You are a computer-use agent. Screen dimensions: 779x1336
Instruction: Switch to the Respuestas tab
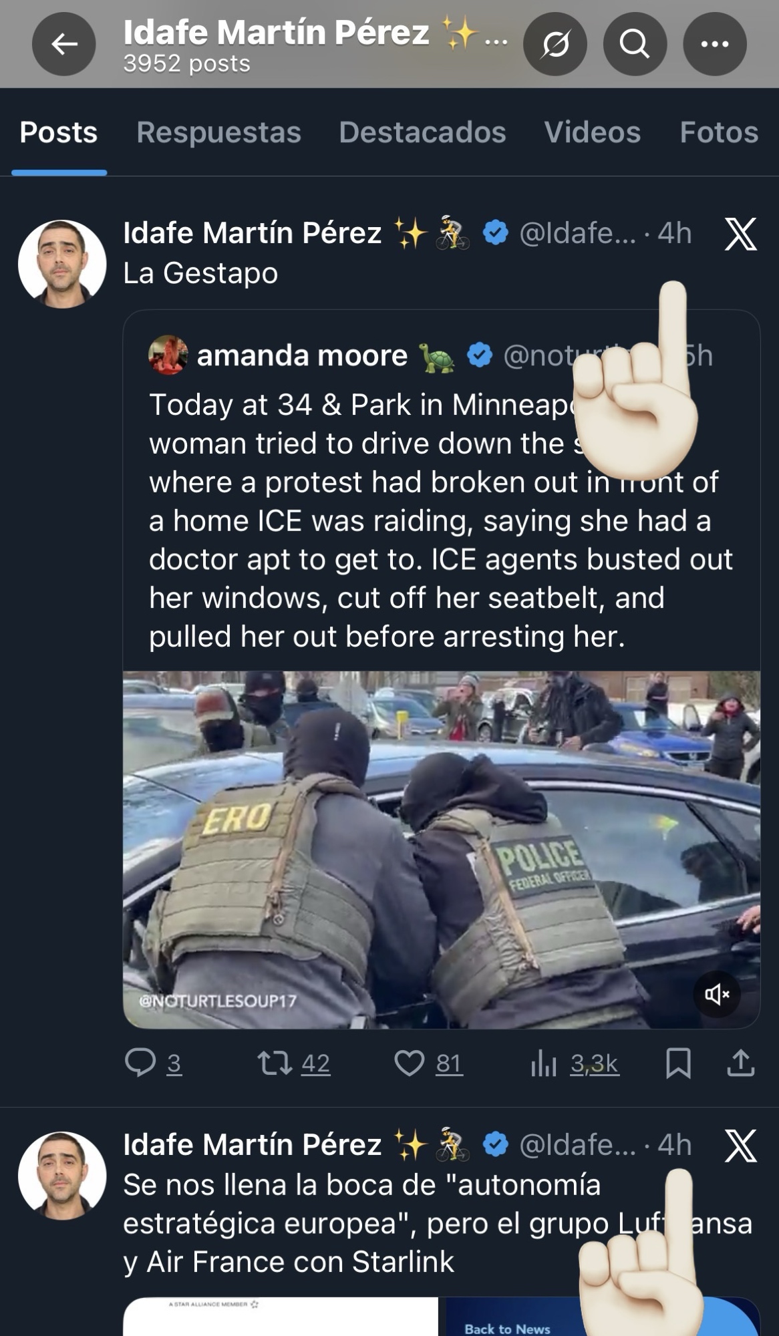218,132
